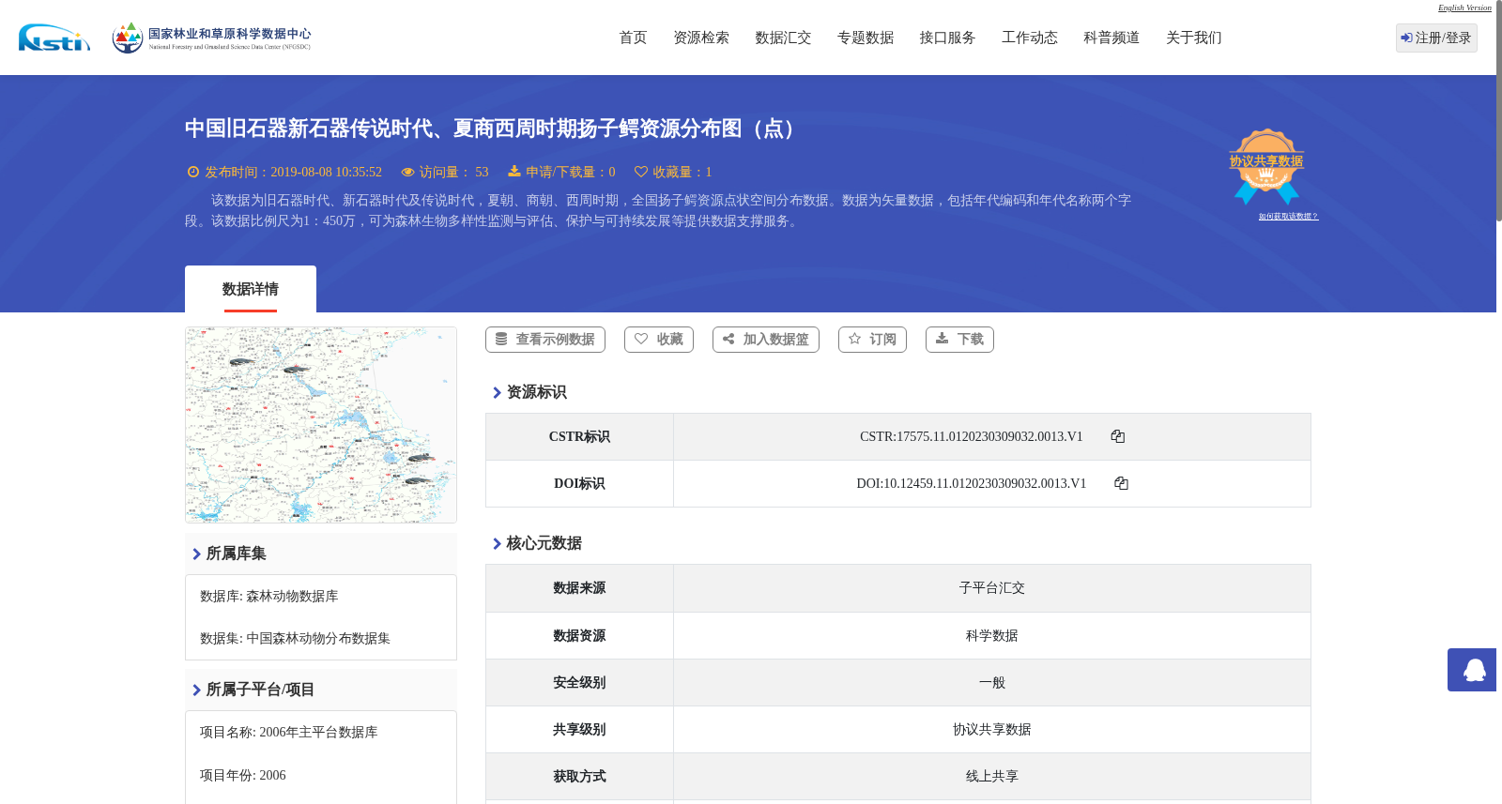Viewport: 1502px width, 804px height.
Task: Click the dataset title heading
Action: tap(494, 129)
